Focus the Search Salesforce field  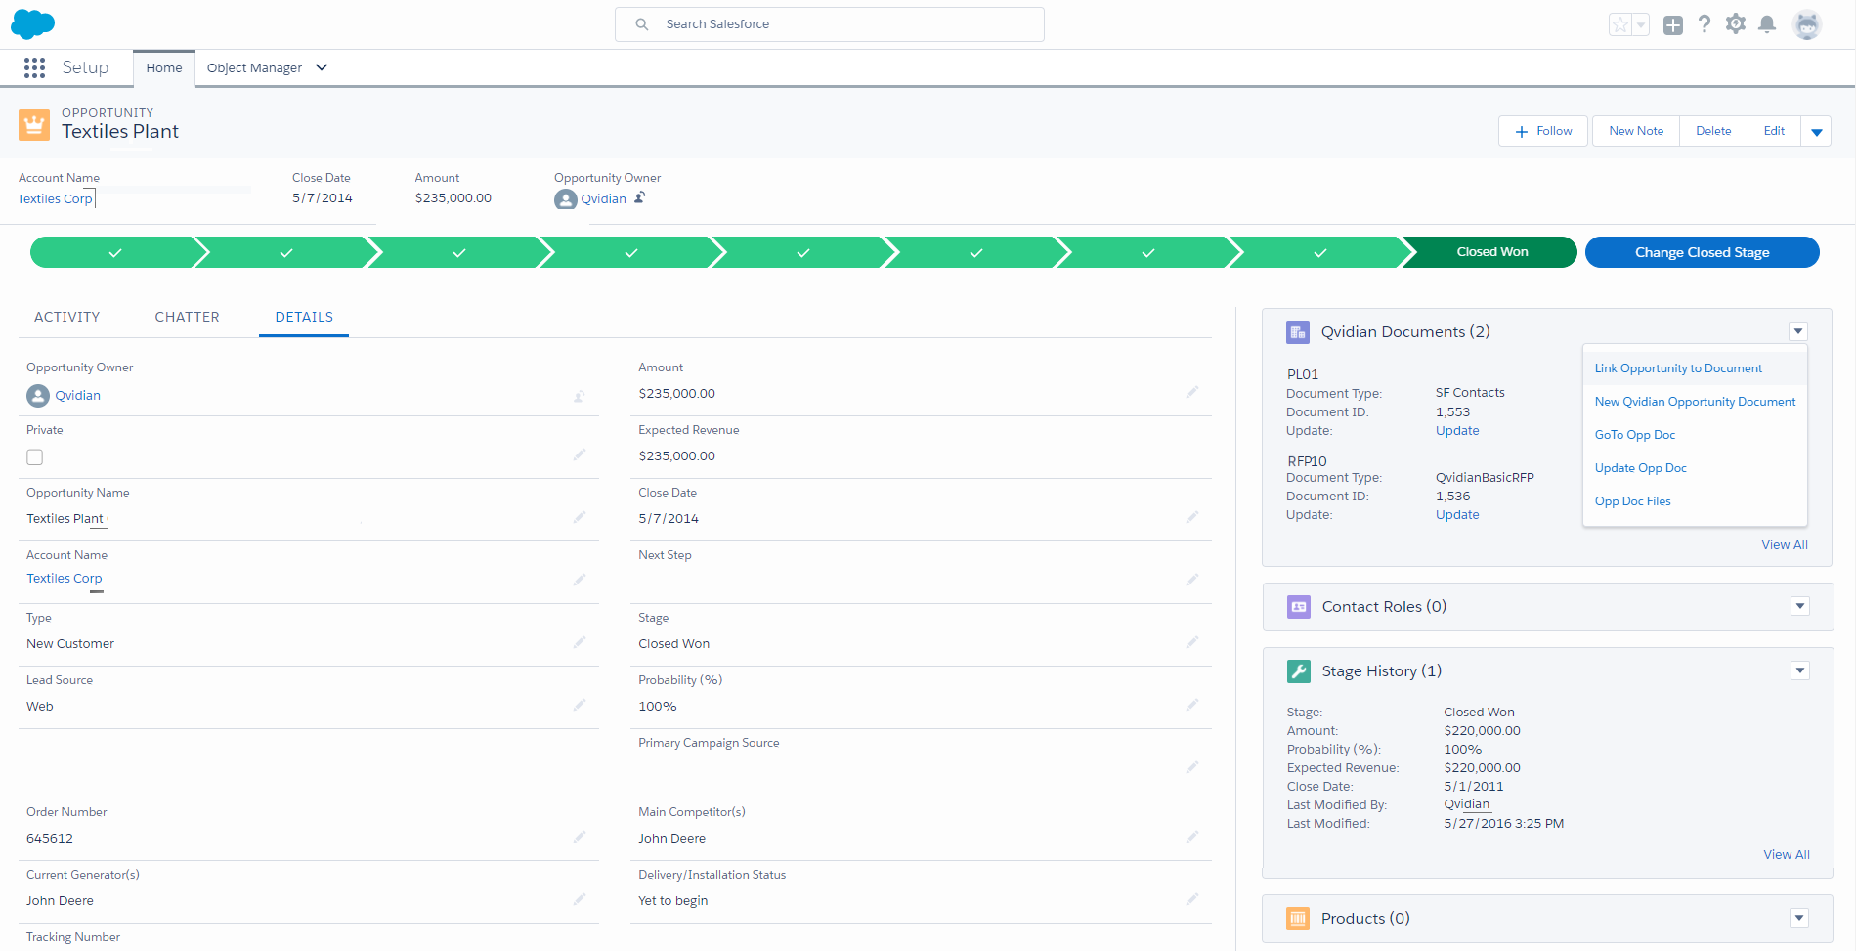830,24
